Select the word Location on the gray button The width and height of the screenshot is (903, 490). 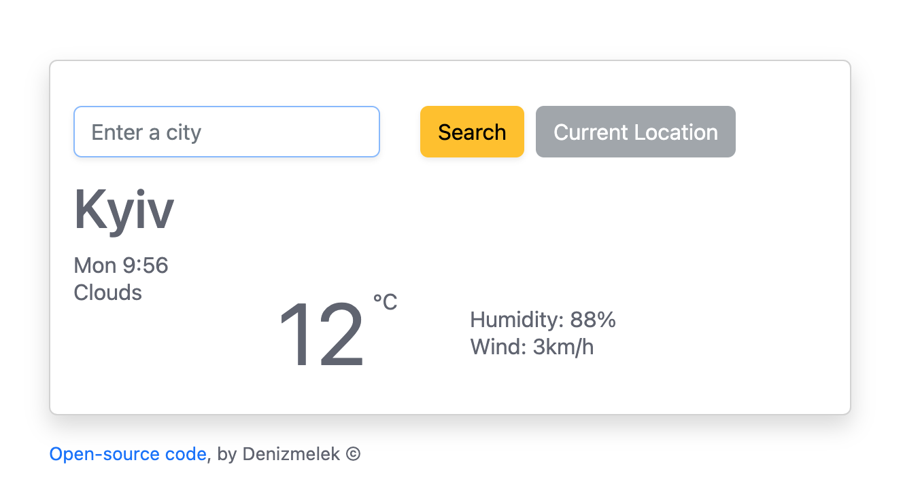coord(675,132)
